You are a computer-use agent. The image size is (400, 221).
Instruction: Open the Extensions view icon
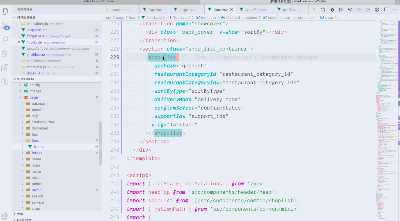[x=4, y=68]
